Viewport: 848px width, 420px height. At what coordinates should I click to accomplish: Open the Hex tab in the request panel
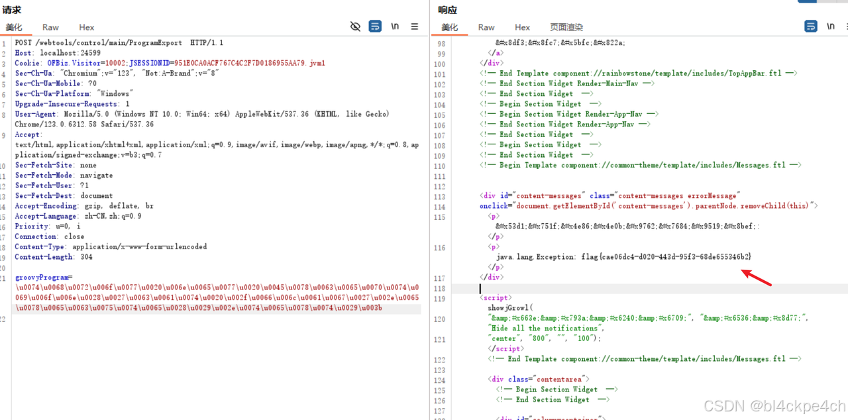[87, 27]
